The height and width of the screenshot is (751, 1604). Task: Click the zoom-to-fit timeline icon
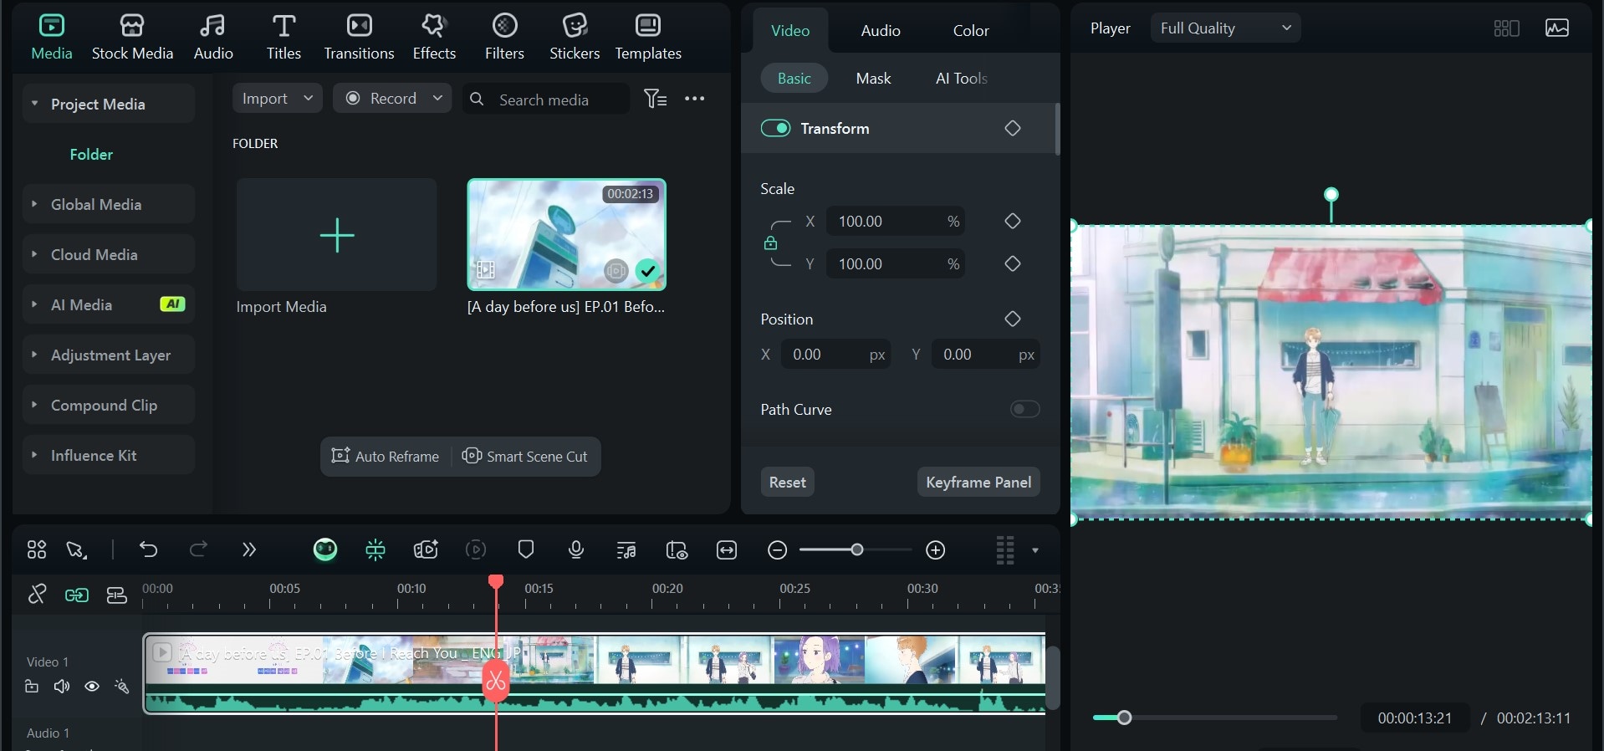pyautogui.click(x=727, y=549)
